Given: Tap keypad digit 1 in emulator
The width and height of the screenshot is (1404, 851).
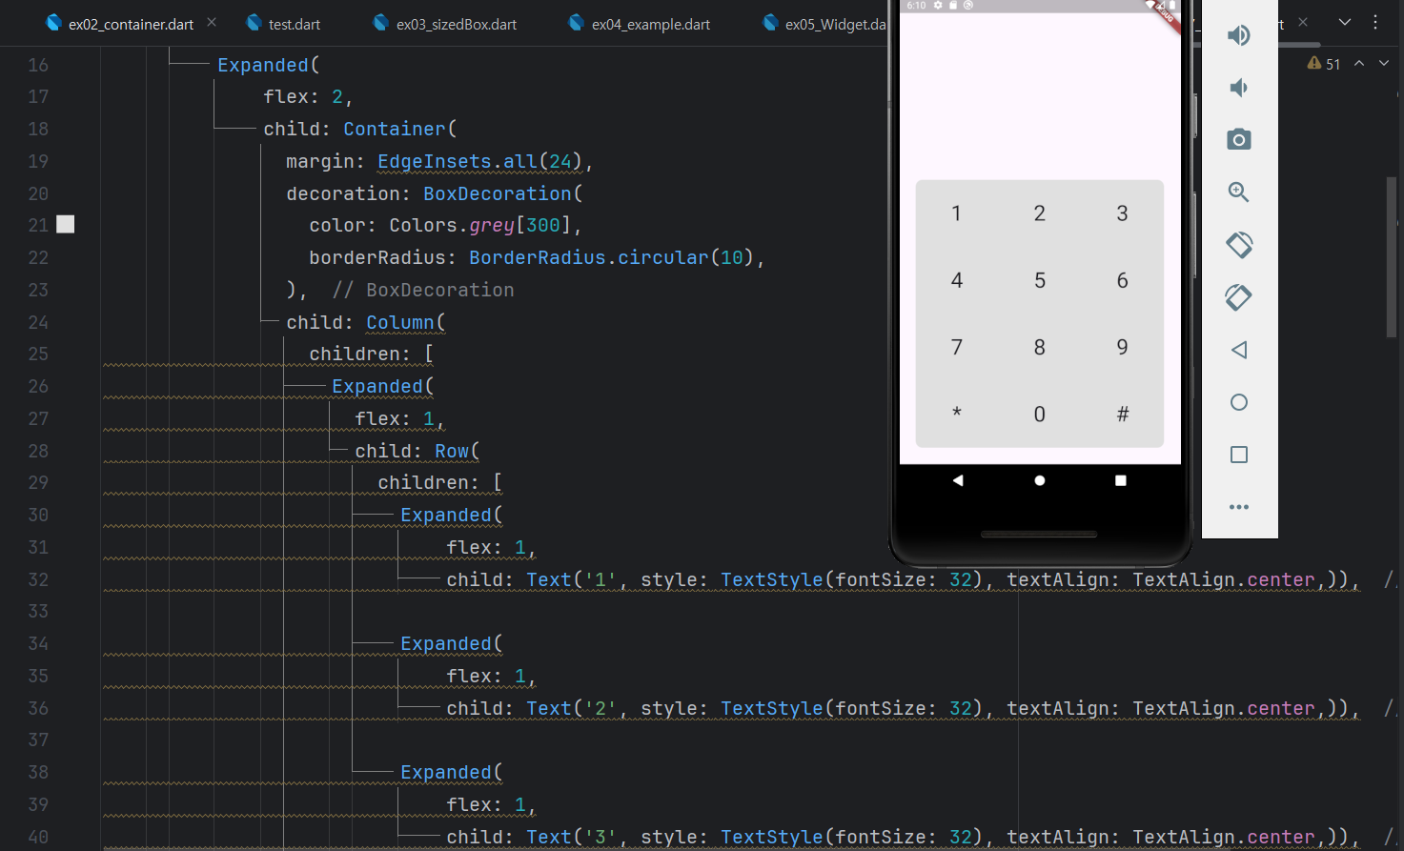Looking at the screenshot, I should click(956, 213).
